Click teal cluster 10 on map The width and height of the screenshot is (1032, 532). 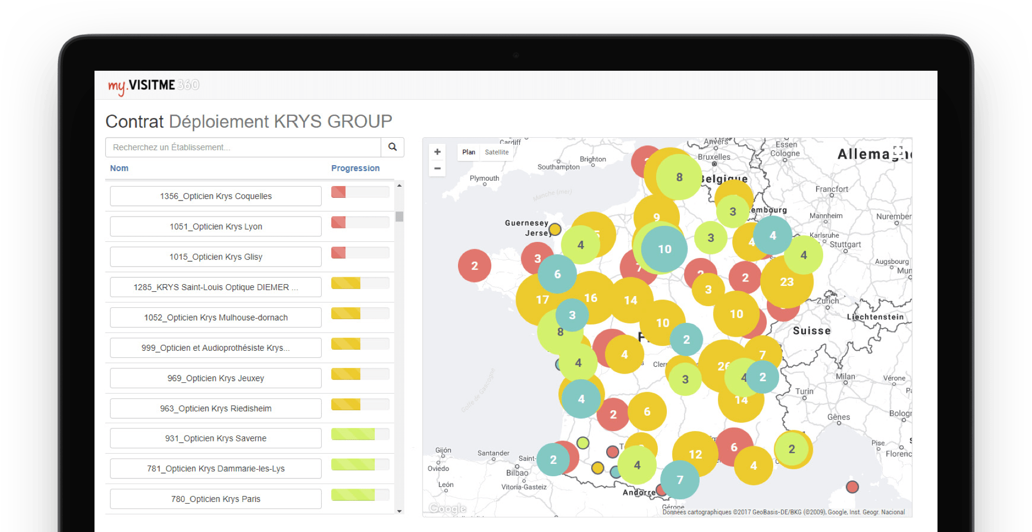coord(665,249)
